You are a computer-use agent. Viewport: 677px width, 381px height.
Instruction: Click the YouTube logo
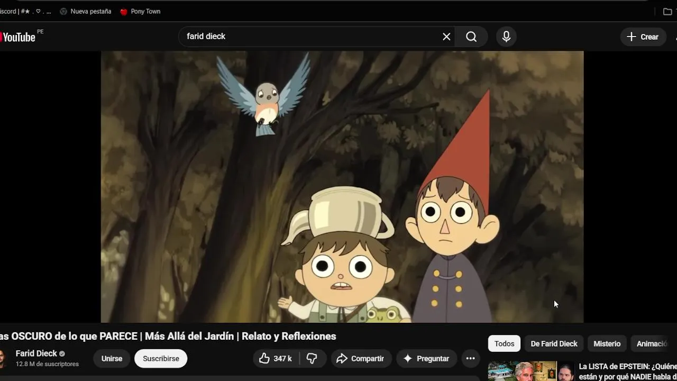pyautogui.click(x=17, y=37)
